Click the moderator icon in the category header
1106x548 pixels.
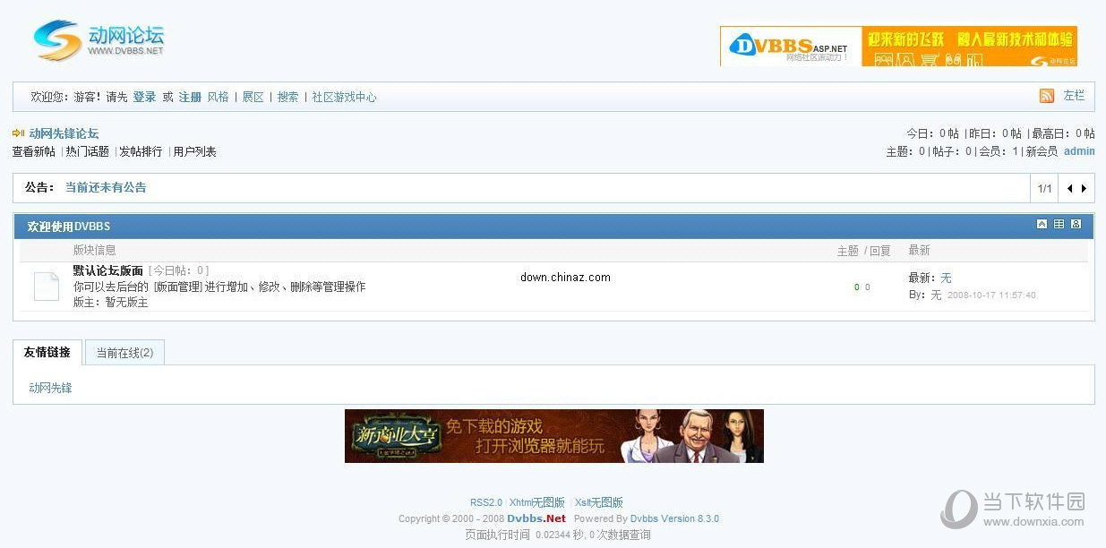(1076, 224)
